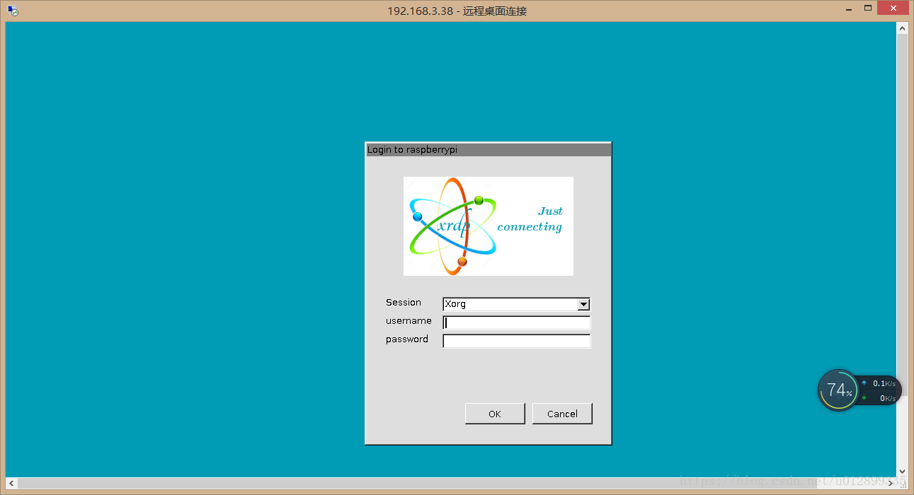This screenshot has height=495, width=914.
Task: Select the Xorg session combo box
Action: [516, 304]
